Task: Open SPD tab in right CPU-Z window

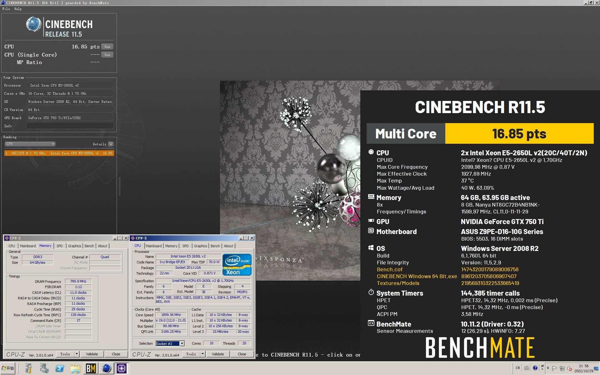Action: point(185,246)
